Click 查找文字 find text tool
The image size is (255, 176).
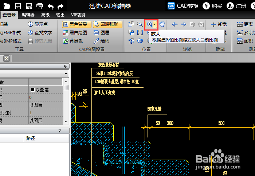pyautogui.click(x=40, y=33)
